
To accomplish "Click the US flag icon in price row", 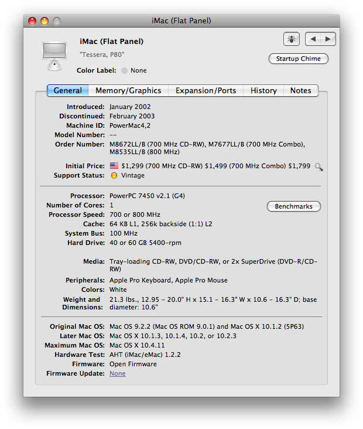I will click(x=114, y=166).
